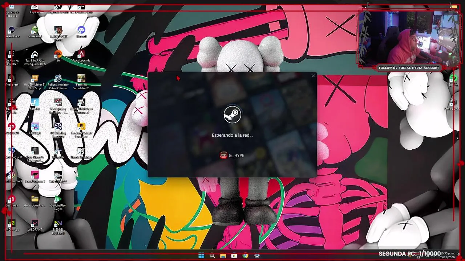Open Bus Simulator 21 Next Stop
This screenshot has height=261, width=465.
pos(35,82)
